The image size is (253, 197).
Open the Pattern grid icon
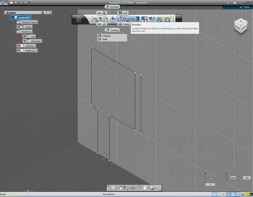(x=144, y=19)
